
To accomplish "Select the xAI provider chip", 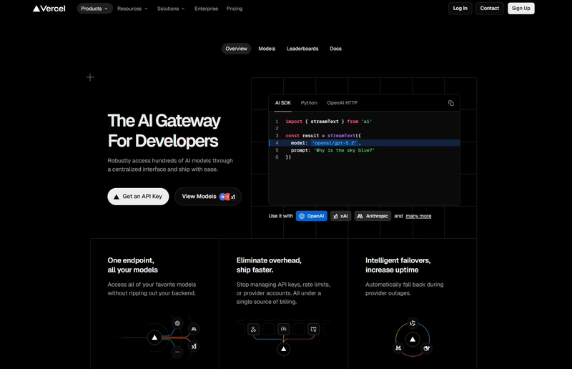I will (x=340, y=216).
